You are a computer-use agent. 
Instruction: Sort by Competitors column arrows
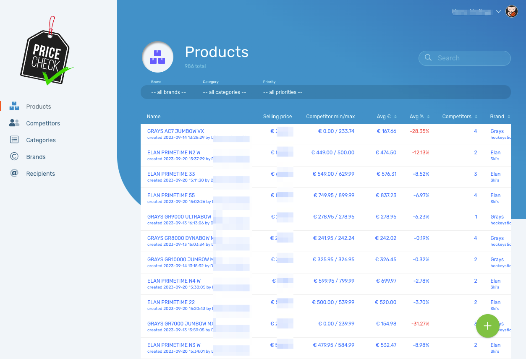point(476,117)
